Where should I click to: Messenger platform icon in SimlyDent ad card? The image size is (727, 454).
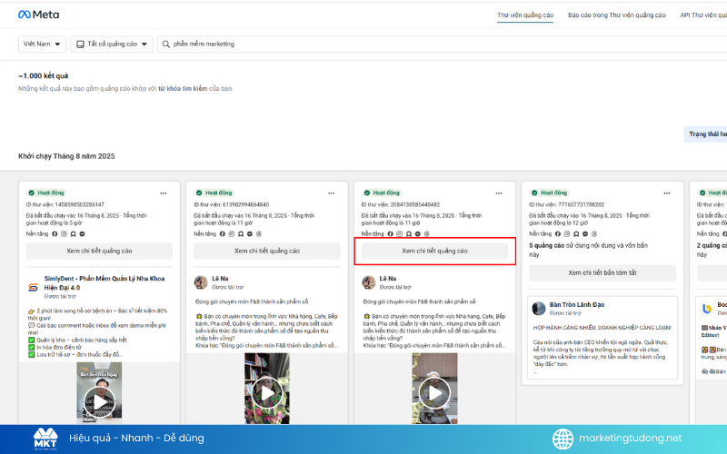coord(82,234)
